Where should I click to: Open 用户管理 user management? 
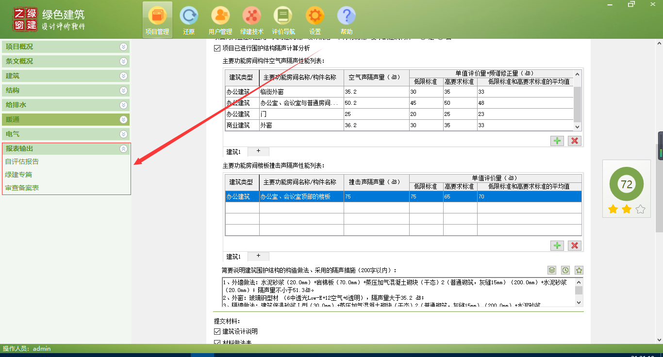point(220,16)
